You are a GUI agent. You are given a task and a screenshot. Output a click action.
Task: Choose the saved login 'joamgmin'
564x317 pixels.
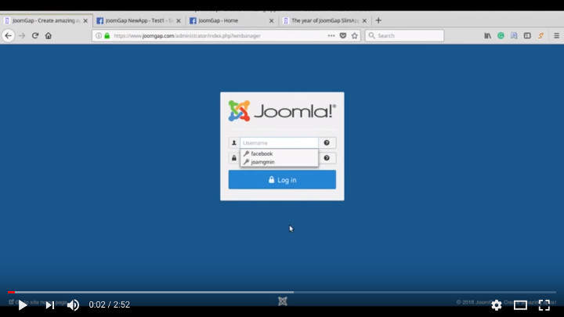click(279, 162)
